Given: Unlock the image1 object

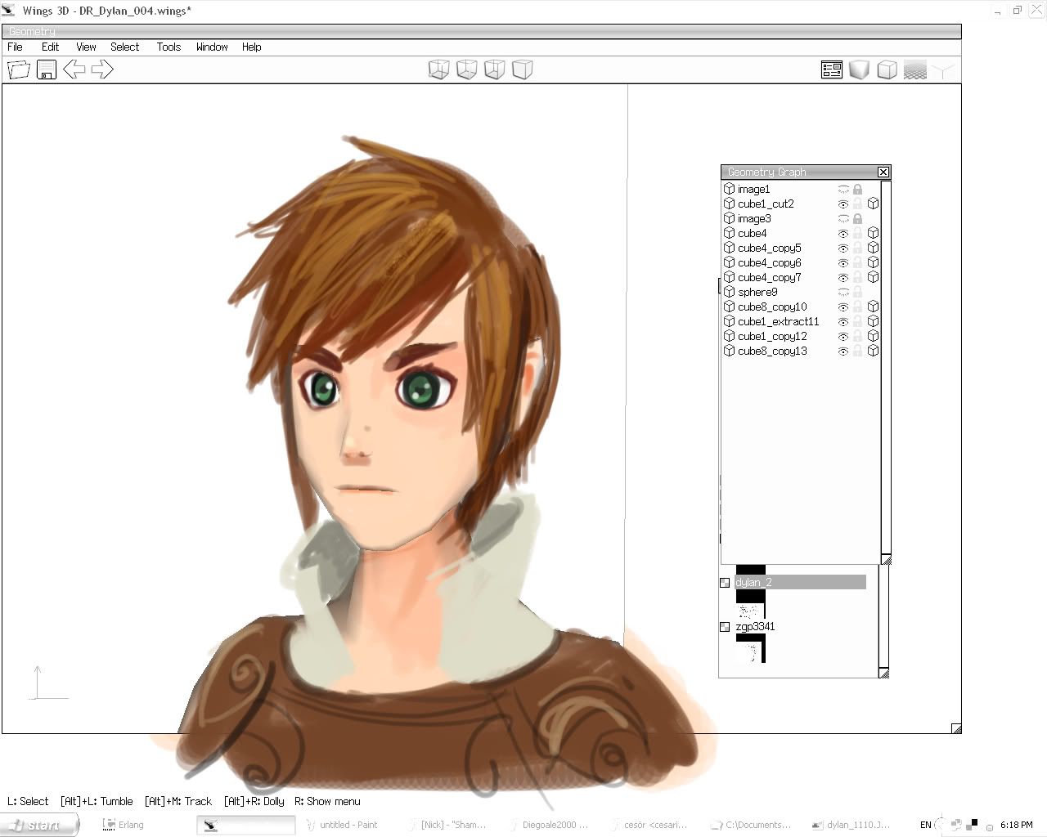Looking at the screenshot, I should tap(857, 189).
